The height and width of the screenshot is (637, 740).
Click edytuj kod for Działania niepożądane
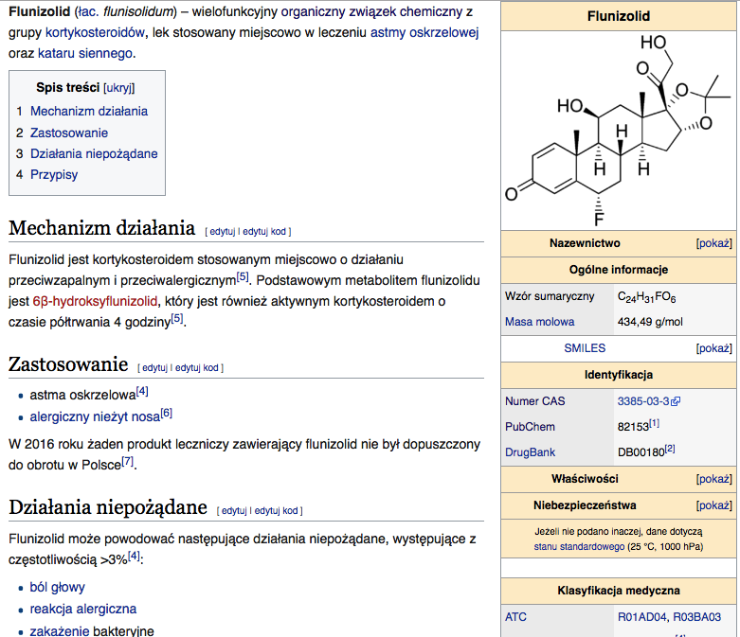pos(276,510)
